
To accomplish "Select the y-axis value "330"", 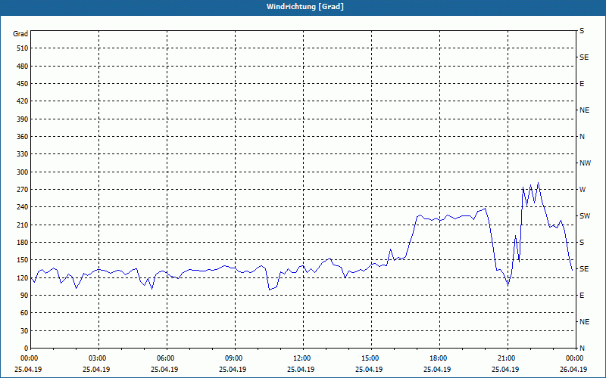I will [23, 154].
